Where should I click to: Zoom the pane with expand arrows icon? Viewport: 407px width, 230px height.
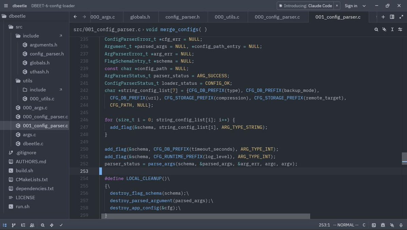[401, 17]
